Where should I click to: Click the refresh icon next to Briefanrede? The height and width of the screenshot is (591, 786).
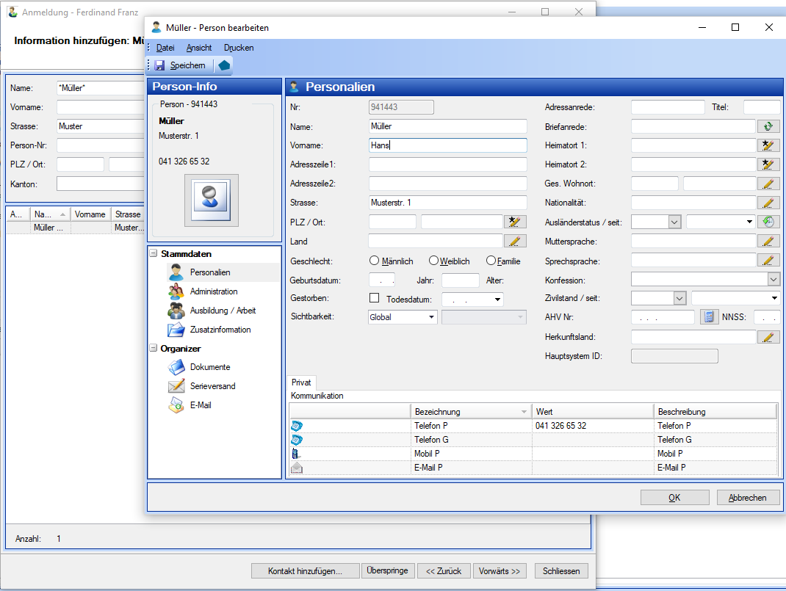coord(768,126)
